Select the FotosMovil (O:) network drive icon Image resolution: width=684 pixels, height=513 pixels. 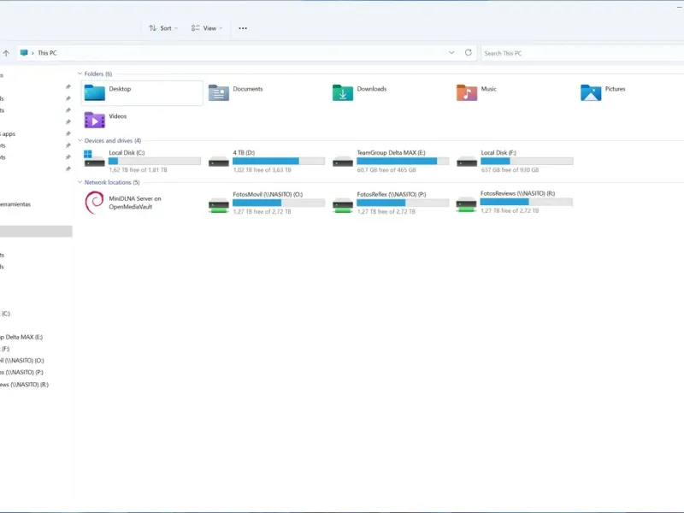point(219,204)
